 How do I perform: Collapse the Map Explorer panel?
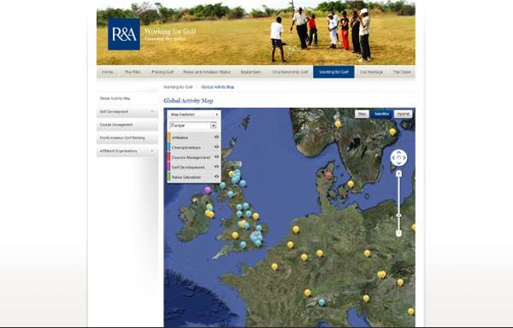216,114
